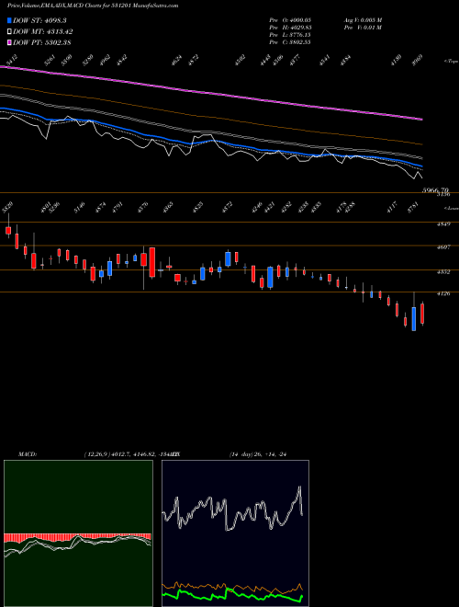
Task: Click the Pre L: low value
Action: coord(290,35)
